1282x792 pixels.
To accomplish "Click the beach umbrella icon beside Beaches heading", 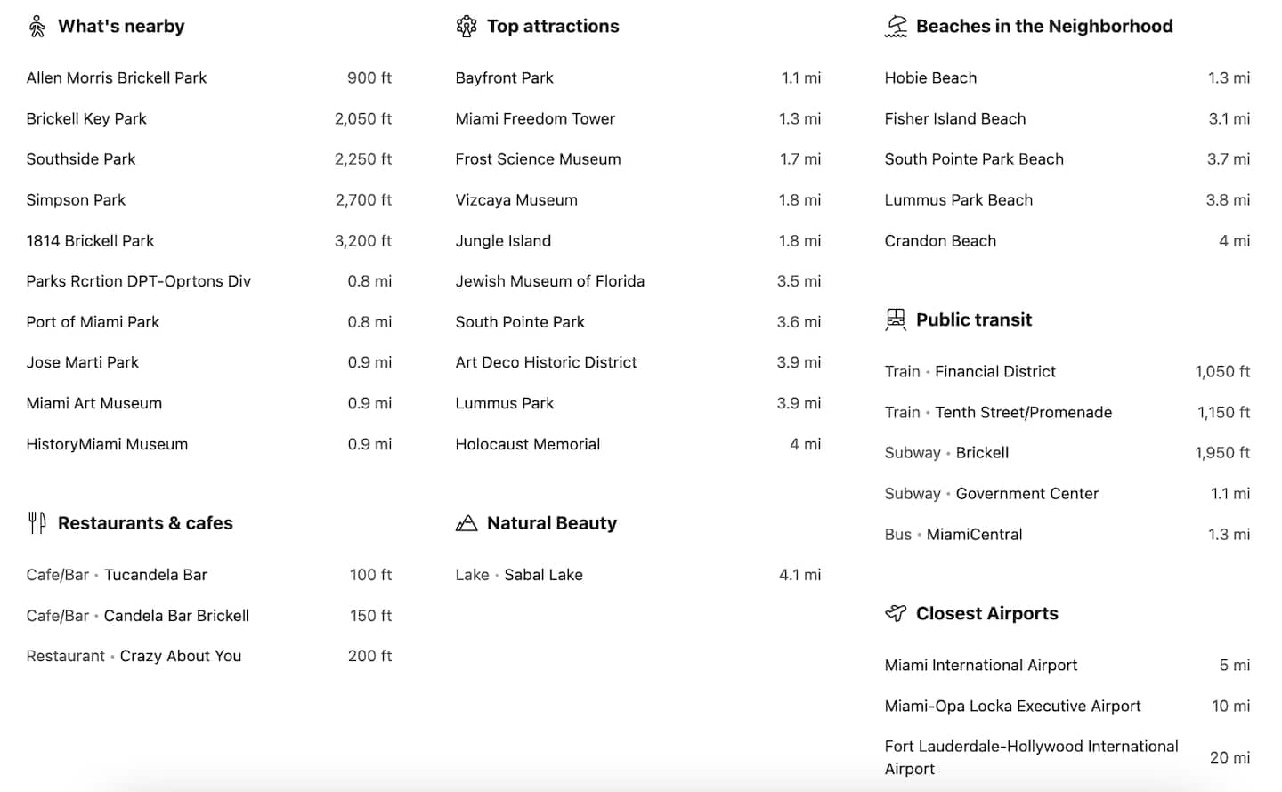I will (x=896, y=27).
